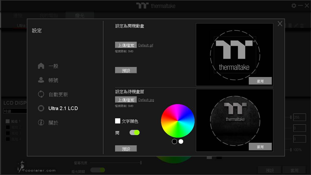This screenshot has height=175, width=311.
Task: Click the 自動更新 auto-update refresh icon
Action: [41, 94]
